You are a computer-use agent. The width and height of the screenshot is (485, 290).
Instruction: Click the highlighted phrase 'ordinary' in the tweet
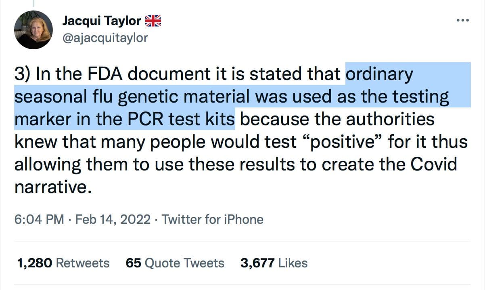(379, 74)
